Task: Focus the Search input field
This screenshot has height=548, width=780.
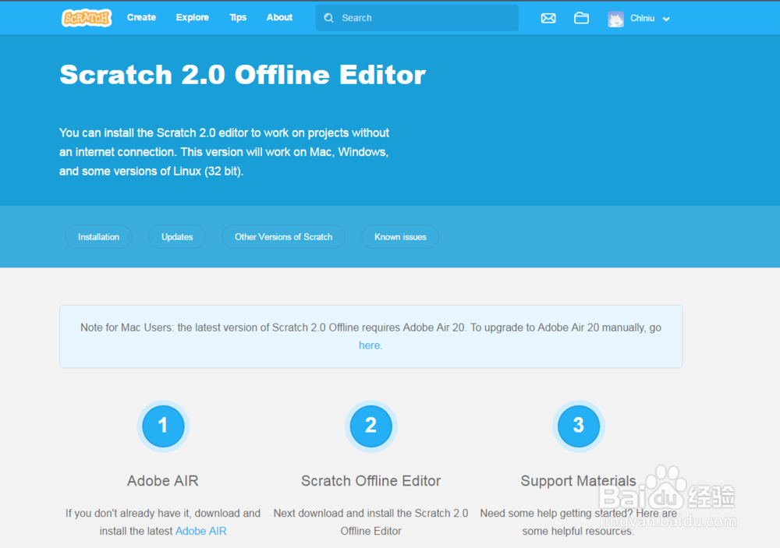Action: 417,18
